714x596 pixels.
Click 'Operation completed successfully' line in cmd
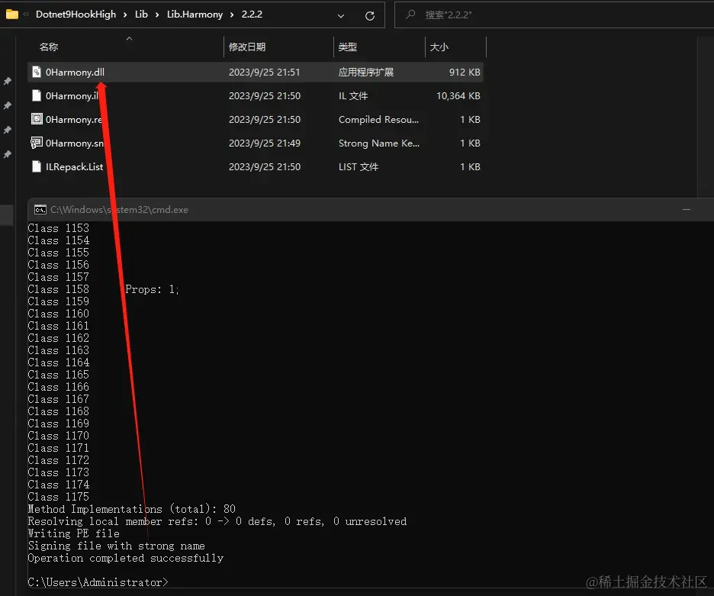click(126, 558)
